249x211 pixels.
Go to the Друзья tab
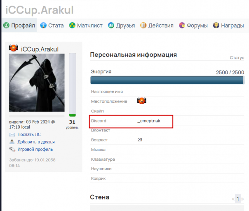click(122, 26)
